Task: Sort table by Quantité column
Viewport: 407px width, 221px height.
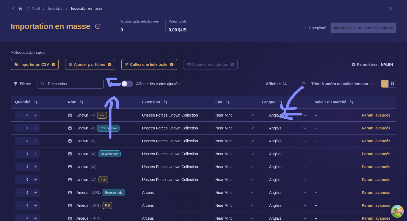Action: [36, 102]
